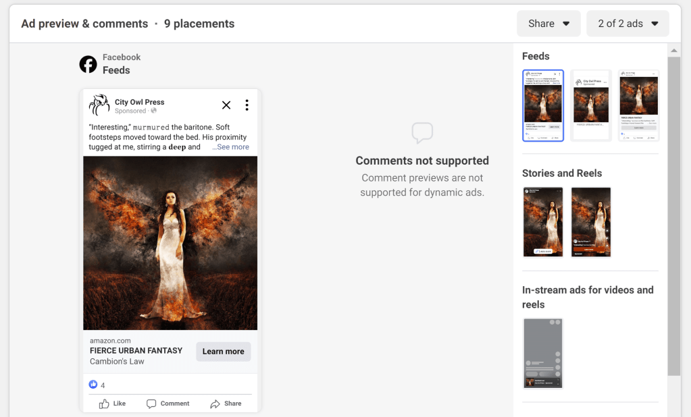691x417 pixels.
Task: Select the second Feeds placement thumbnail
Action: tap(590, 105)
